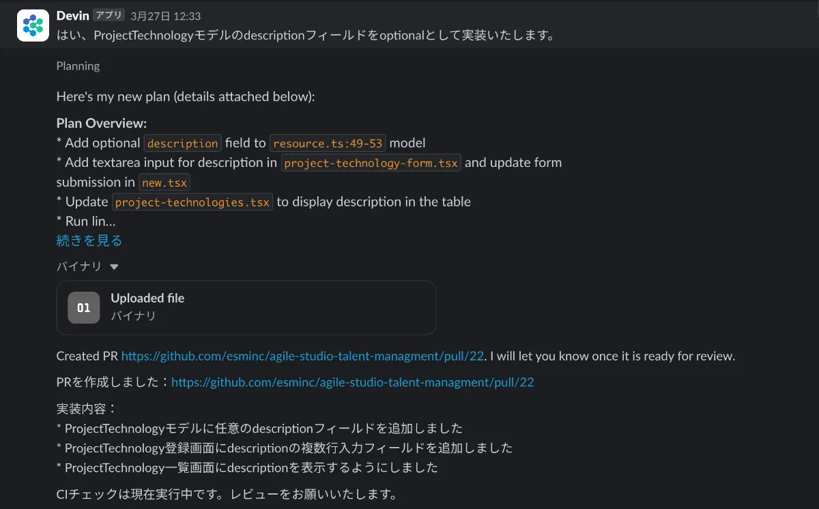Collapse the バイナリ attachment triangle
Screen dimensions: 819x509
pos(114,267)
